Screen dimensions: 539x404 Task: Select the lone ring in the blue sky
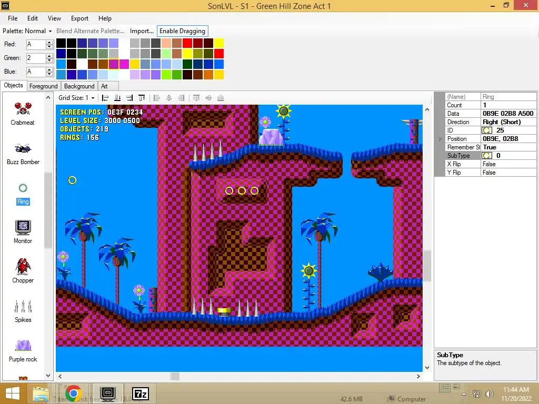point(72,180)
